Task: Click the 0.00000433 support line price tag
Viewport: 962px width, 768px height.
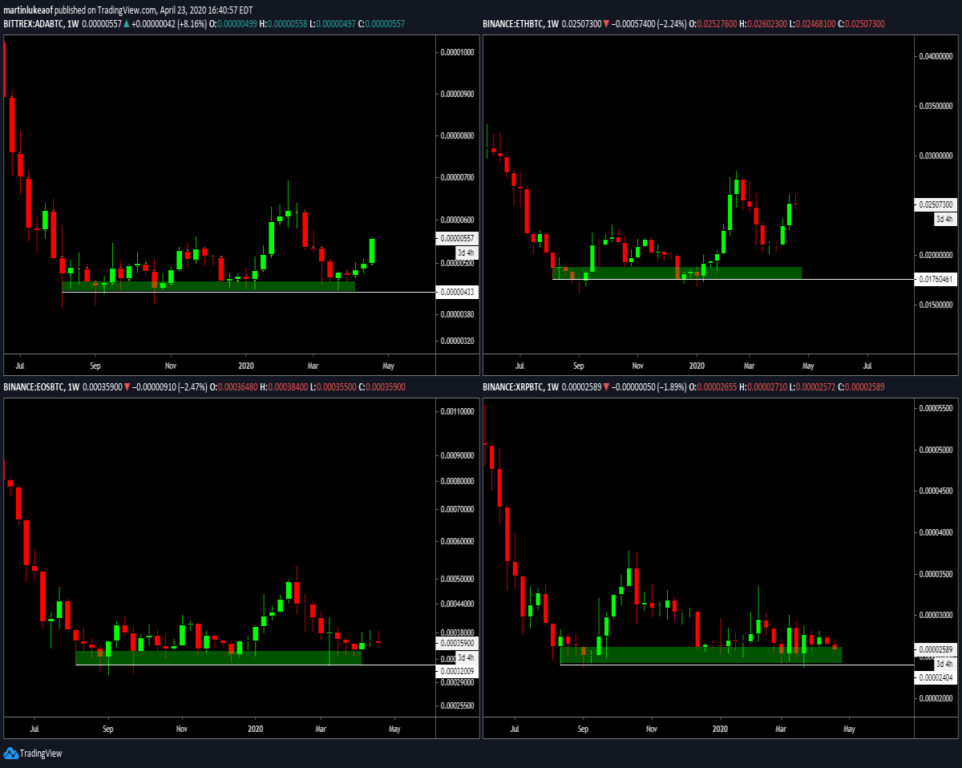Action: (458, 293)
